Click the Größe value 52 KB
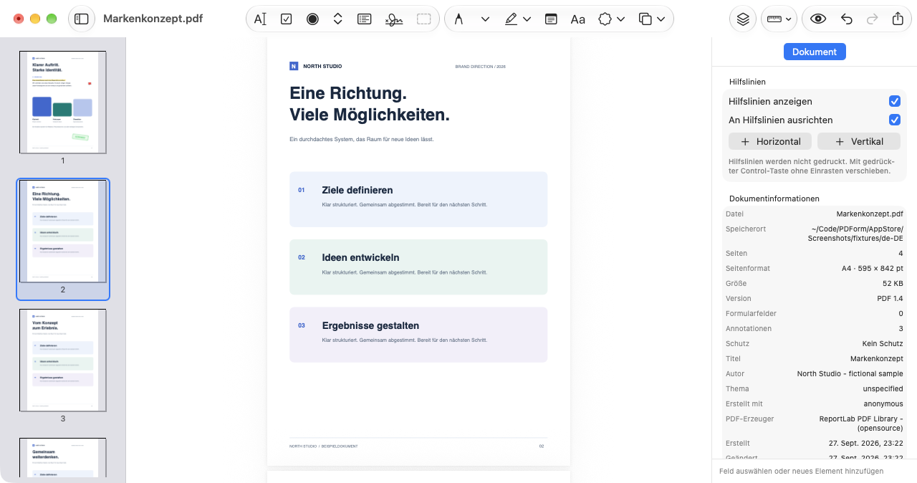The width and height of the screenshot is (917, 483). tap(893, 283)
